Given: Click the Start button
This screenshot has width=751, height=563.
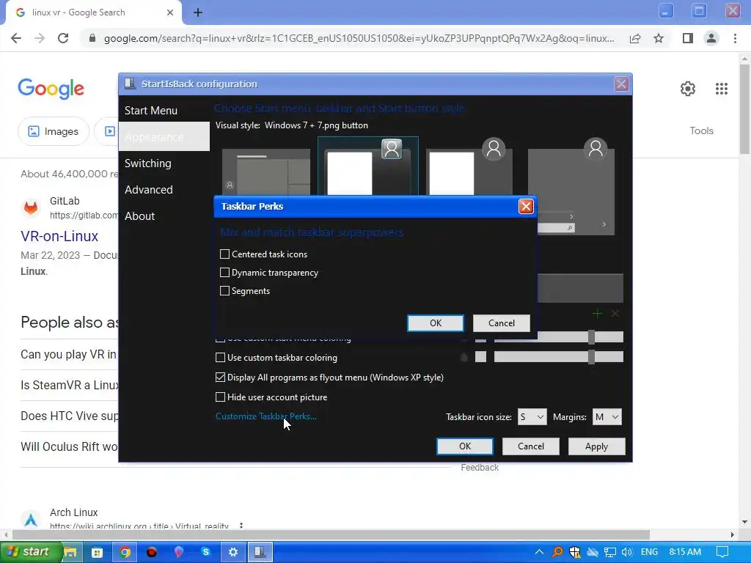Looking at the screenshot, I should tap(30, 552).
